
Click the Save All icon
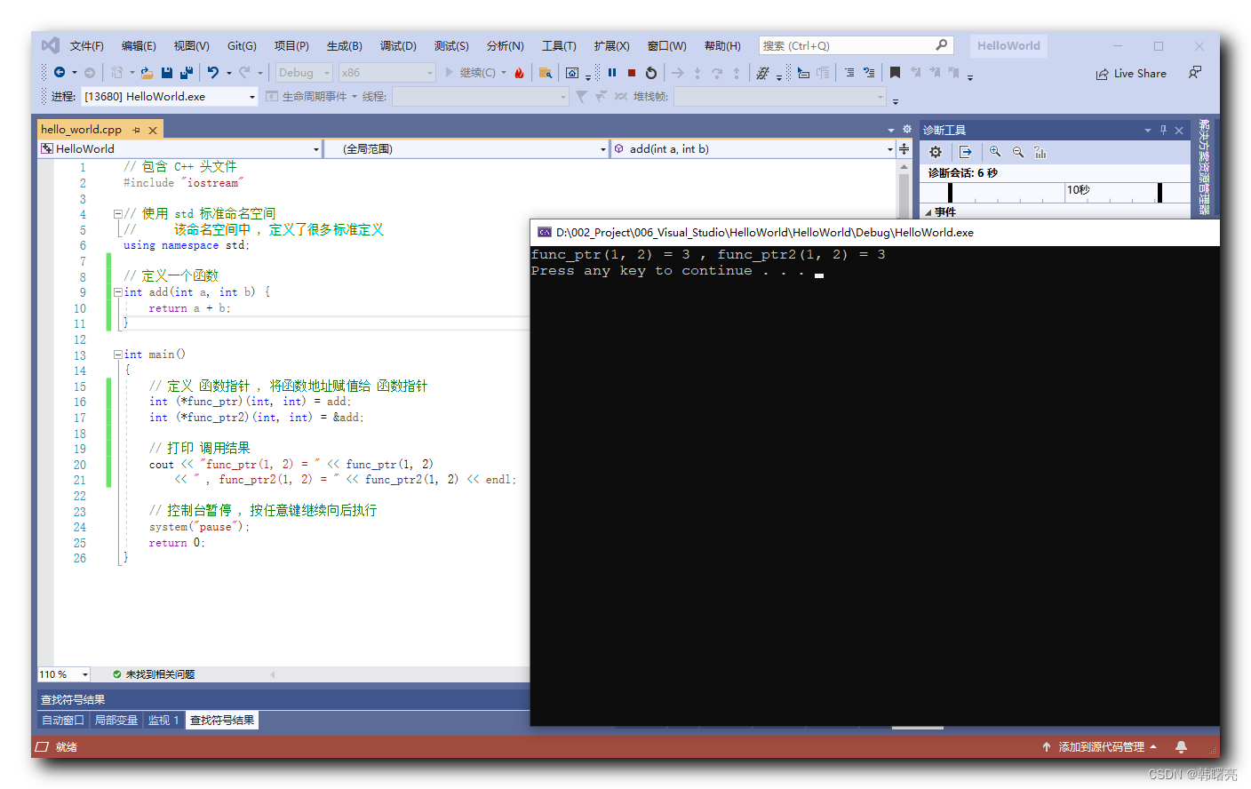[x=187, y=73]
